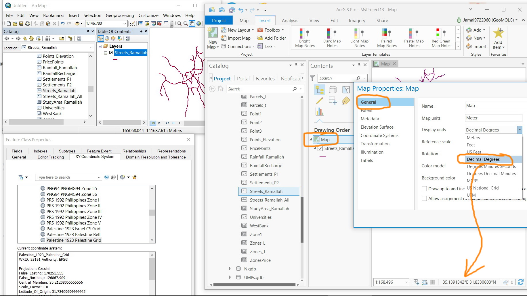Click the Name field in Map Properties
This screenshot has width=527, height=296.
(496, 106)
